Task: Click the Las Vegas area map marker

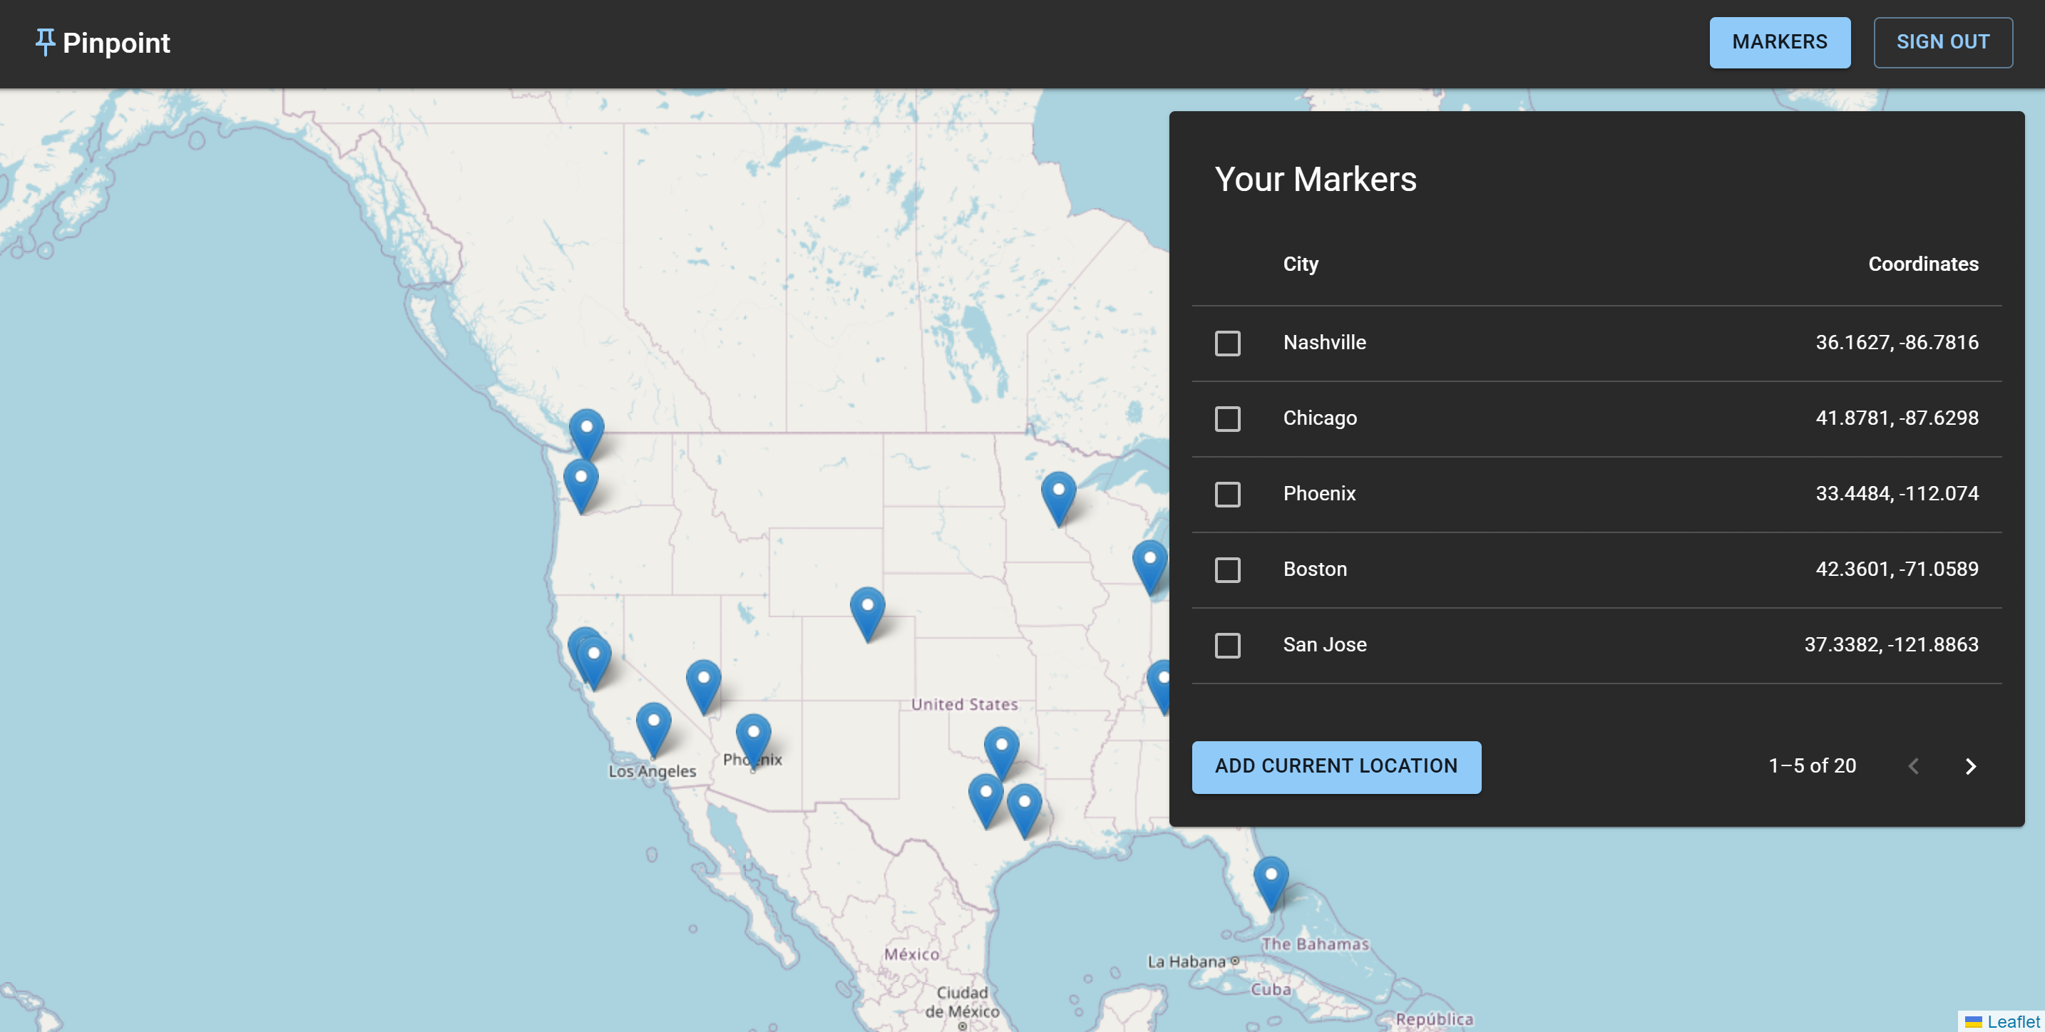Action: tap(703, 687)
